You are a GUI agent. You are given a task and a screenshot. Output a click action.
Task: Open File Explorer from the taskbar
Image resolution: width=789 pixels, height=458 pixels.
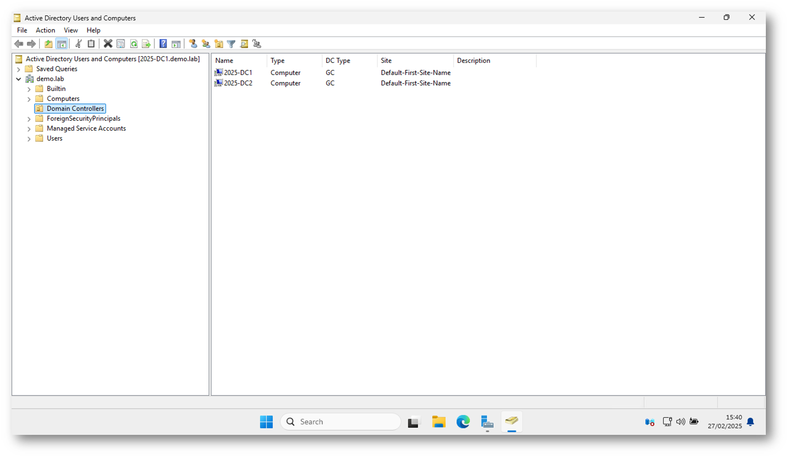tap(439, 422)
